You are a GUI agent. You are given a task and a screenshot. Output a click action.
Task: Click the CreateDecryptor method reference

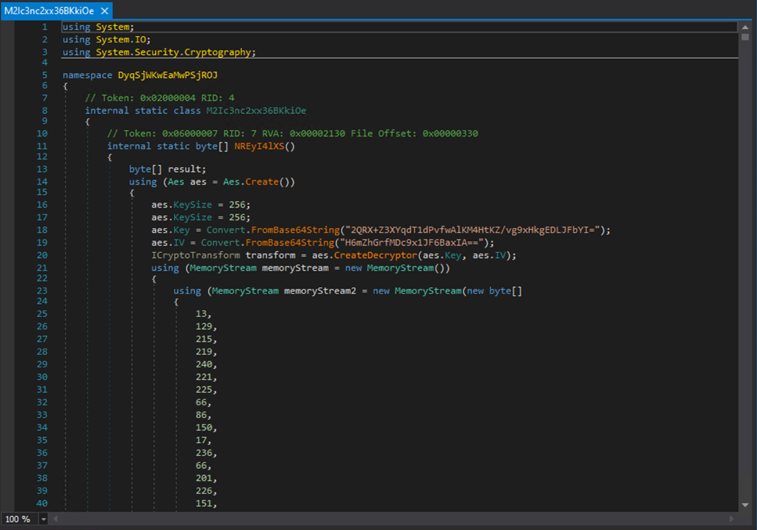pos(375,255)
